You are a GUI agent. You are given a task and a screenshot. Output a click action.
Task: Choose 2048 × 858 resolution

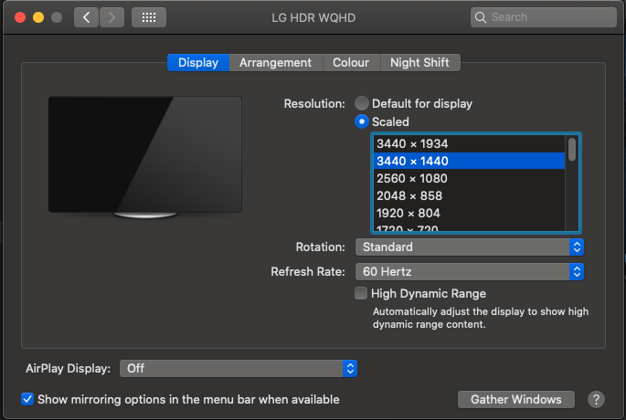pos(469,195)
